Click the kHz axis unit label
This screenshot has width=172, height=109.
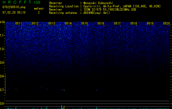click(2, 22)
